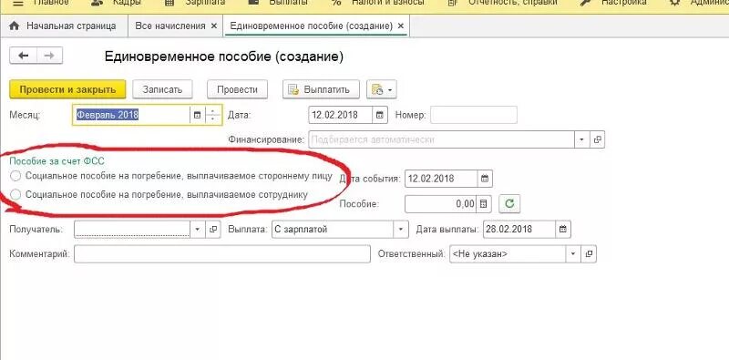Screen dimensions: 729x360
Task: Open calendar for Дата выплаты field
Action: pos(563,229)
